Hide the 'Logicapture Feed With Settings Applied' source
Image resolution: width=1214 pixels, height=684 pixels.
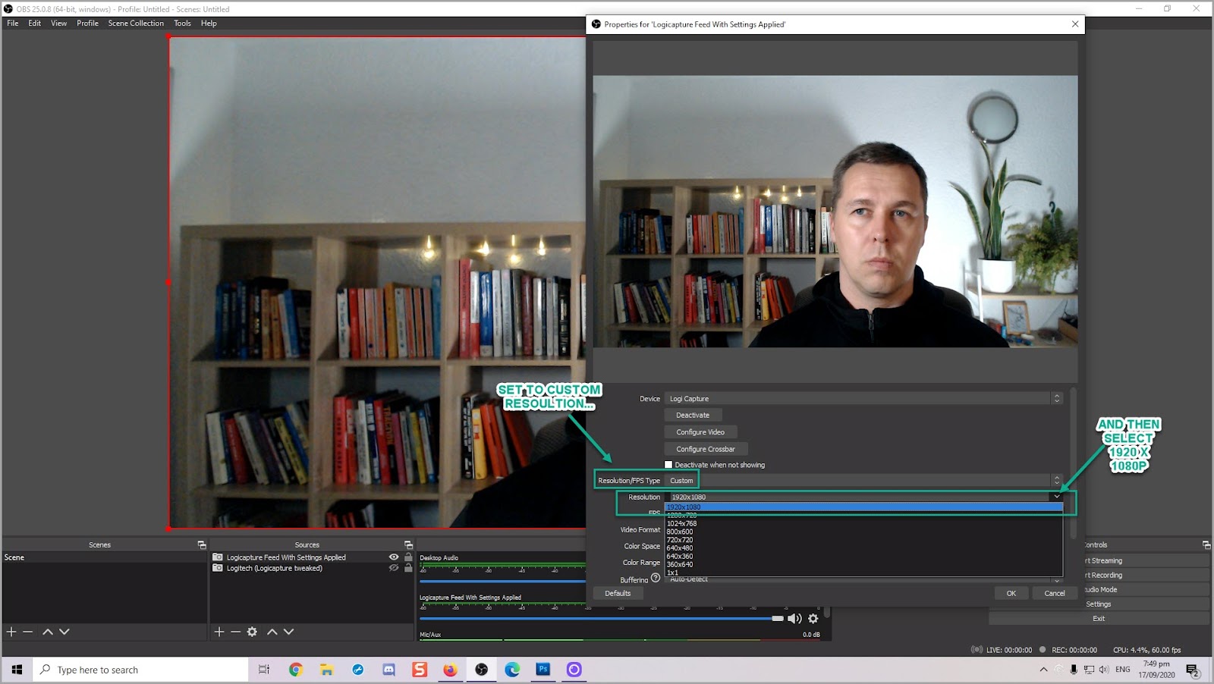pyautogui.click(x=394, y=557)
